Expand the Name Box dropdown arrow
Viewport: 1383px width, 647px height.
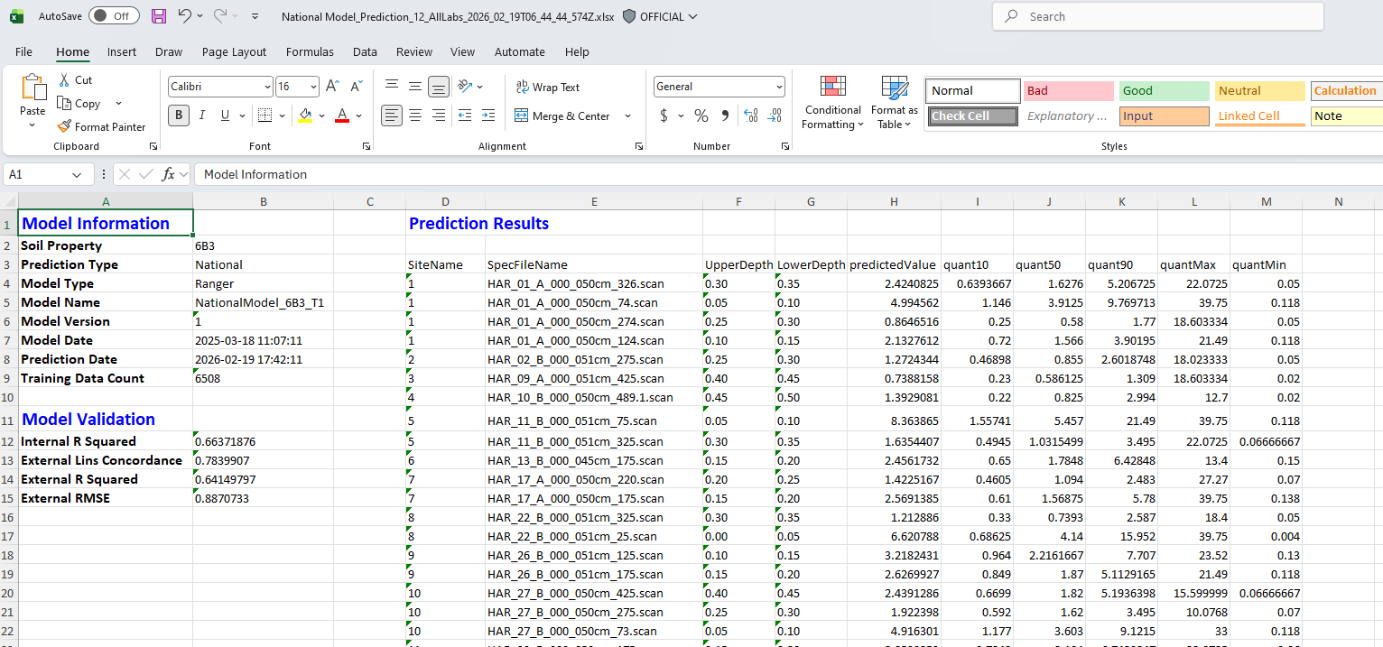pos(77,174)
